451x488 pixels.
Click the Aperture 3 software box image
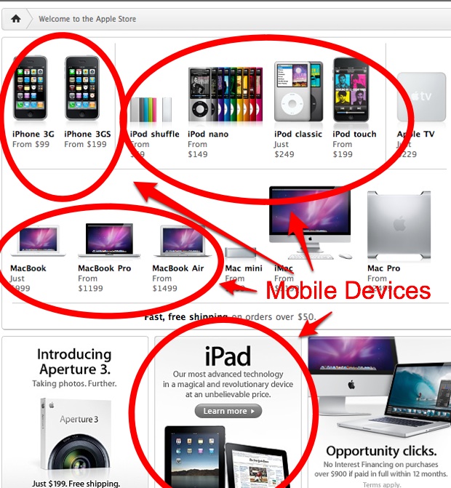76,435
